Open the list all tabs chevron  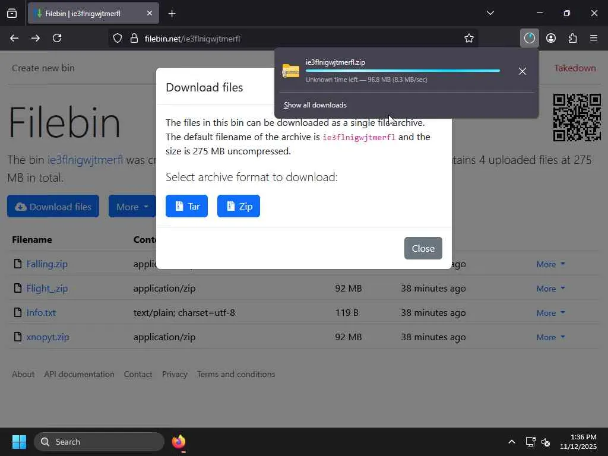pos(490,13)
